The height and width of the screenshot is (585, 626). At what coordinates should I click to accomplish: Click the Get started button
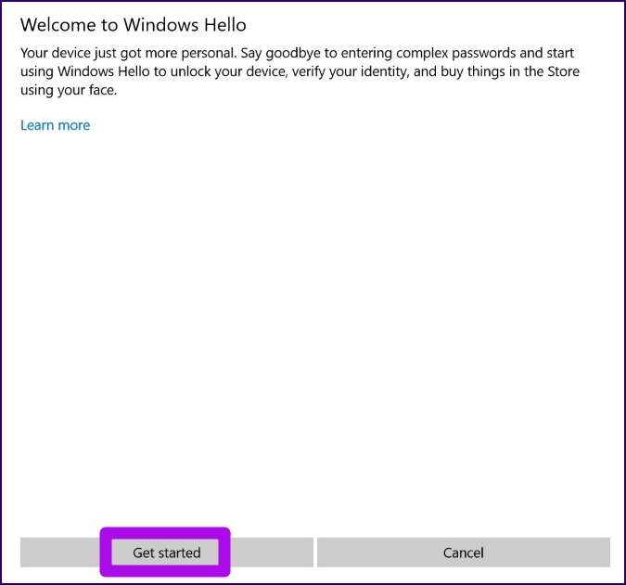166,553
